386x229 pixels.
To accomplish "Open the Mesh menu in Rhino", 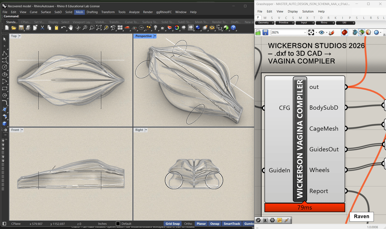I will point(79,12).
